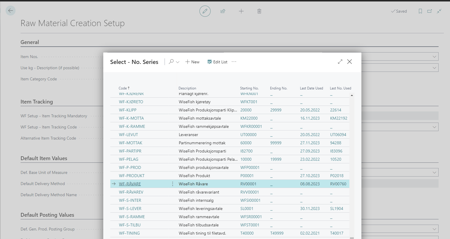Click the plus icon to add new
Image resolution: width=450 pixels, height=239 pixels.
(x=241, y=11)
